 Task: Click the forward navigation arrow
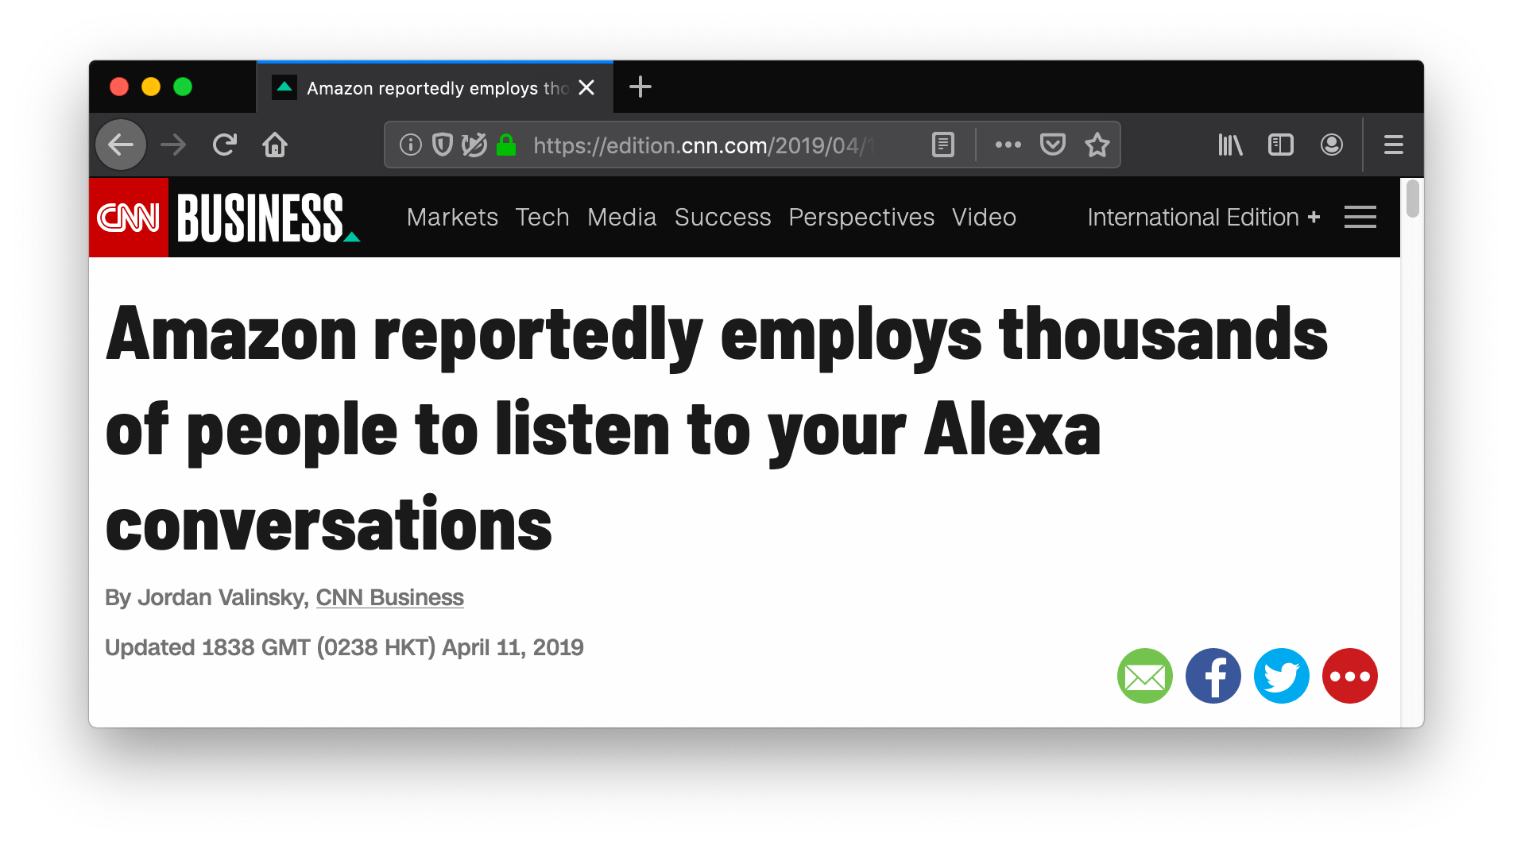[172, 145]
